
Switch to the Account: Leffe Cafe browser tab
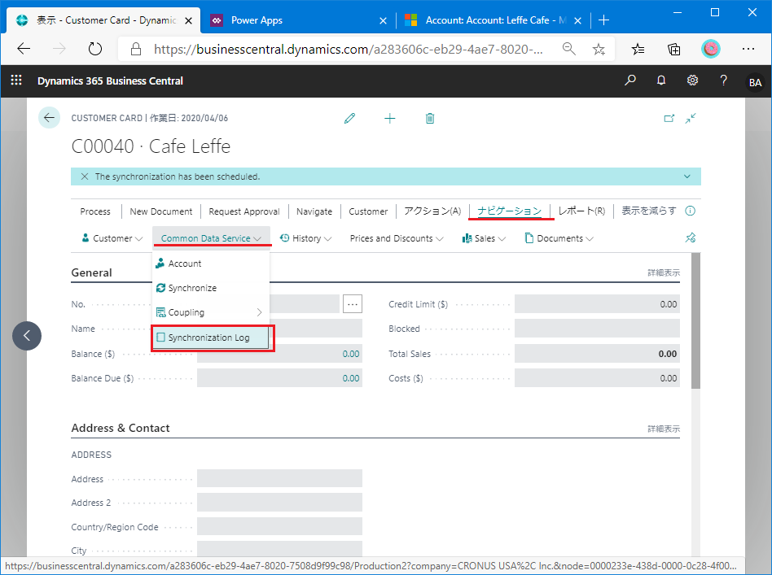(493, 20)
